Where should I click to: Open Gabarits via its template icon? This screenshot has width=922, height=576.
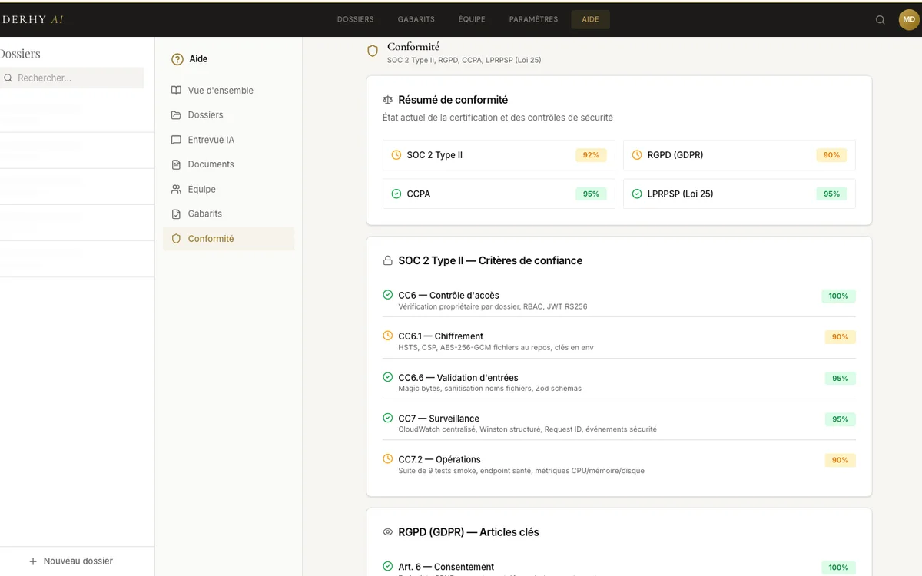tap(175, 214)
